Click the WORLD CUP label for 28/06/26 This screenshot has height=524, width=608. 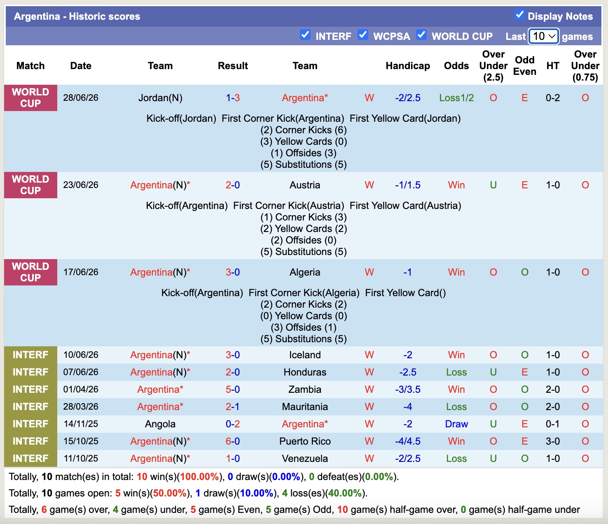[30, 98]
